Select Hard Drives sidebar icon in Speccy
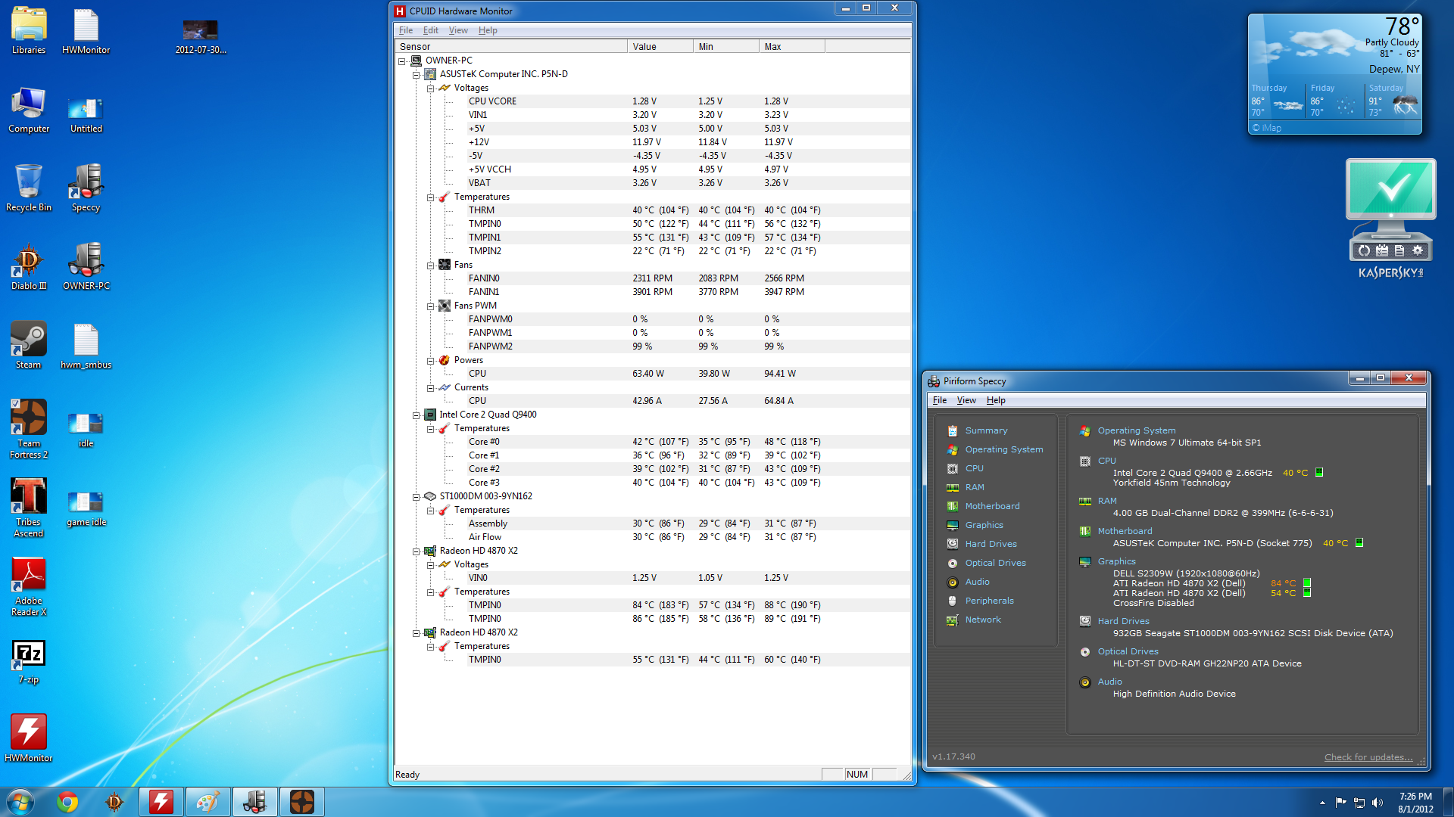 pyautogui.click(x=953, y=544)
